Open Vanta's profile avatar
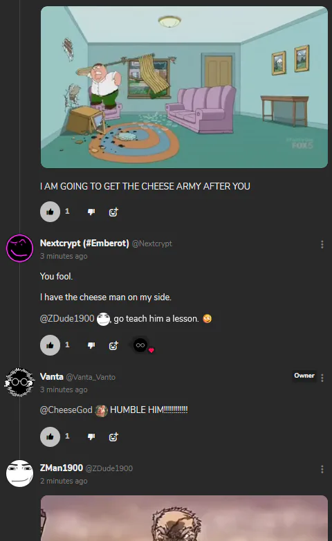 click(19, 382)
